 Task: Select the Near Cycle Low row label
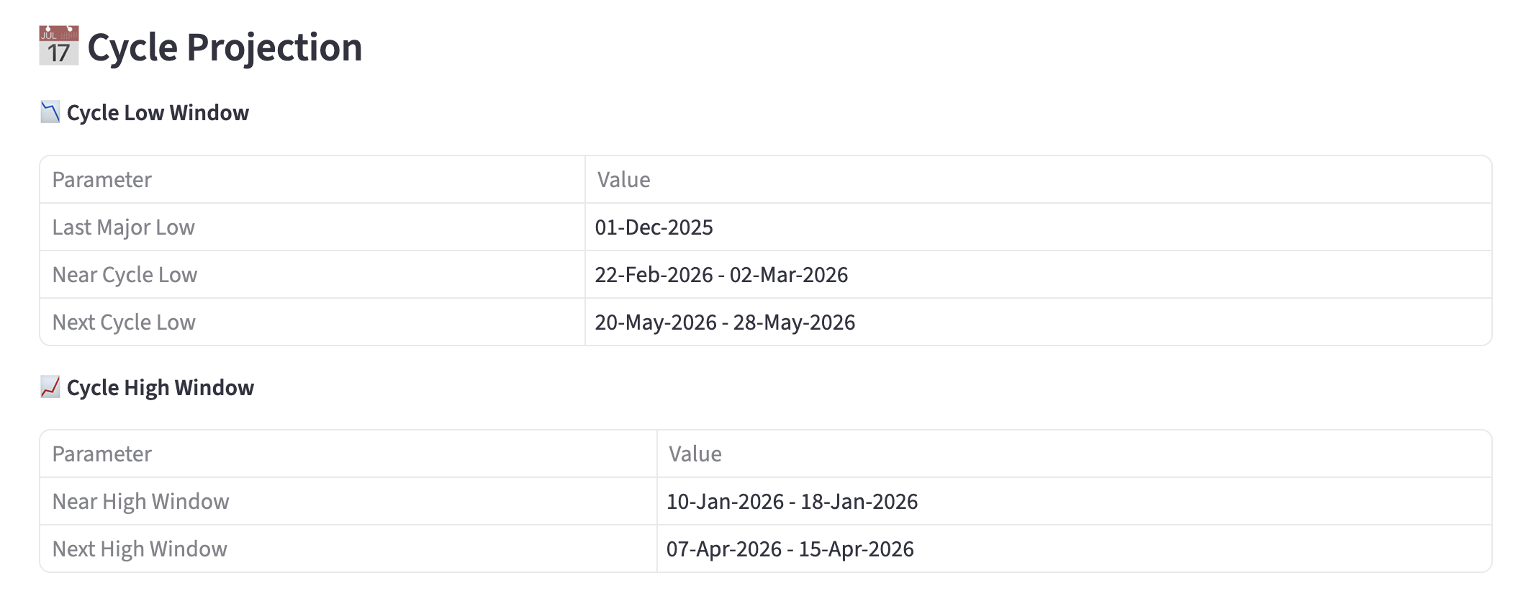pyautogui.click(x=125, y=275)
